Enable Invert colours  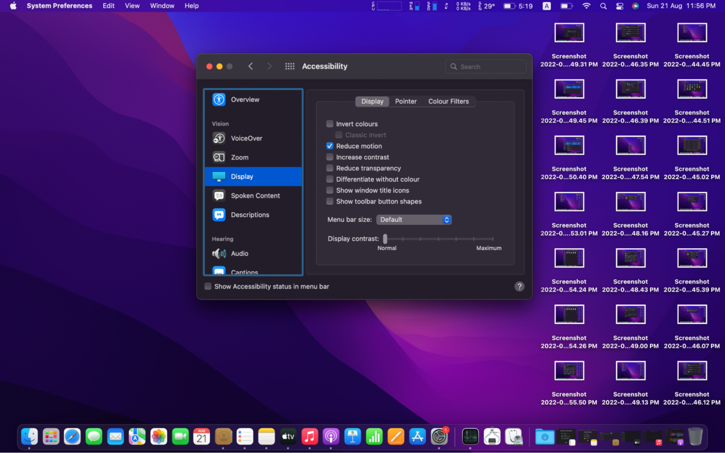point(329,124)
